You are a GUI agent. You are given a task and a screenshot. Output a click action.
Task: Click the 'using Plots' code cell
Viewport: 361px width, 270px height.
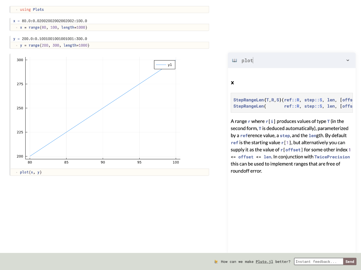pyautogui.click(x=110, y=10)
